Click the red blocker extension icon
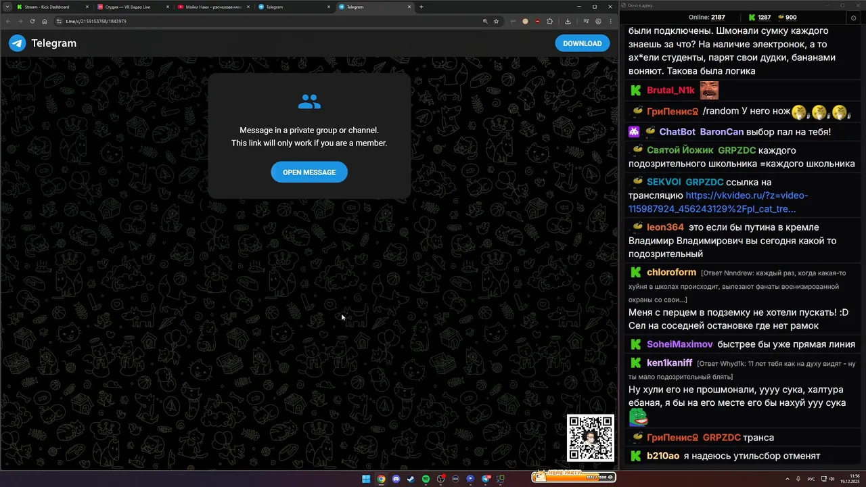Screen dimensions: 866x487 pyautogui.click(x=537, y=21)
